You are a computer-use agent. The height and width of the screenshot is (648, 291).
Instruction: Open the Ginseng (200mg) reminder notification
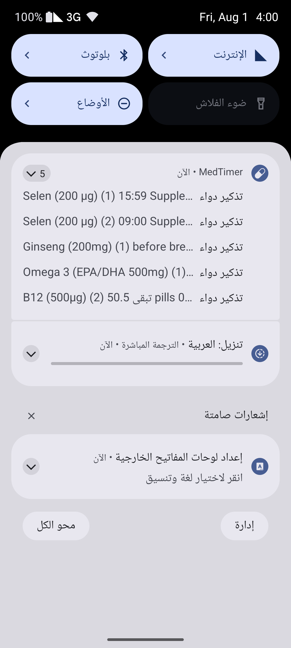click(x=133, y=247)
